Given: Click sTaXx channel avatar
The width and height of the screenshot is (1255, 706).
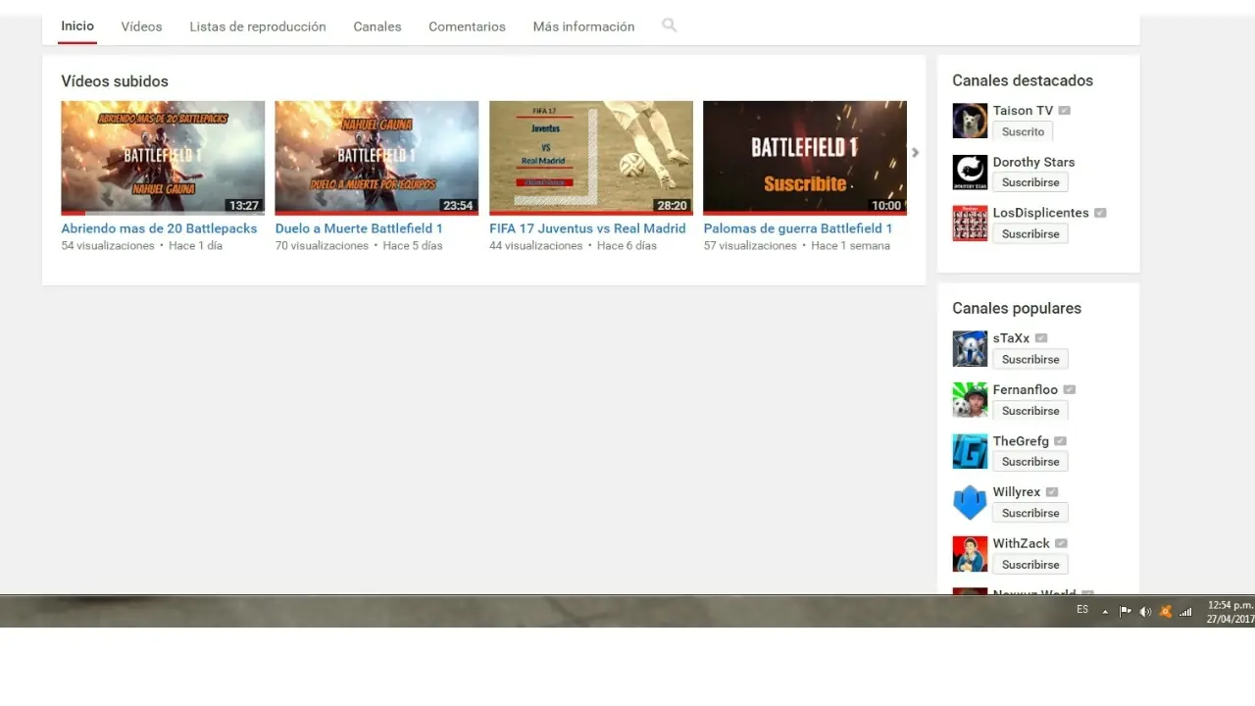Looking at the screenshot, I should click(970, 349).
